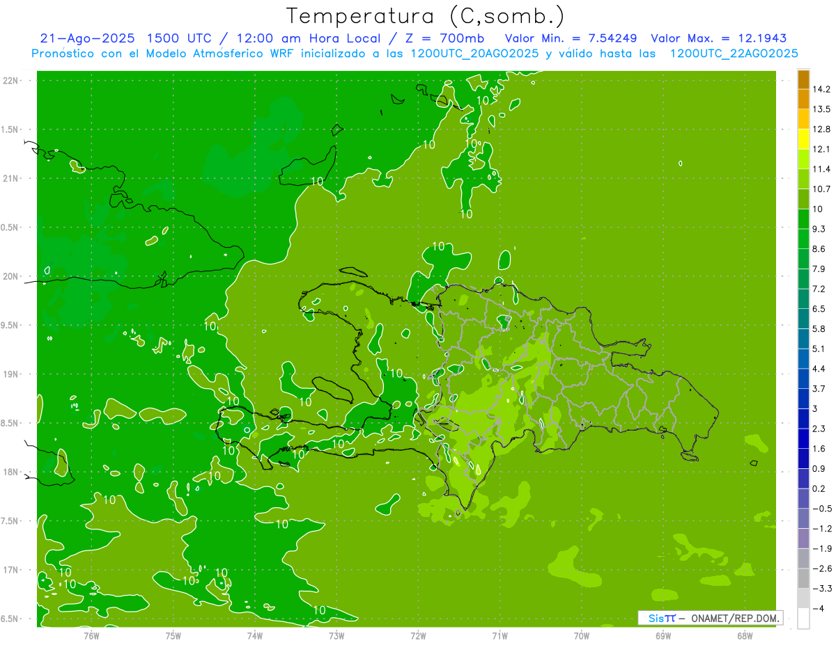Screen dimensions: 836x645
Task: Click the color bar label -4
Action: (817, 609)
